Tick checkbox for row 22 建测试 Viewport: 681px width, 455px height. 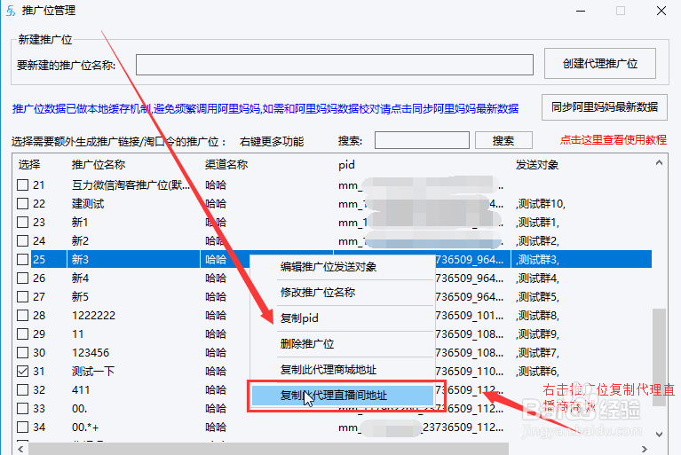click(22, 204)
